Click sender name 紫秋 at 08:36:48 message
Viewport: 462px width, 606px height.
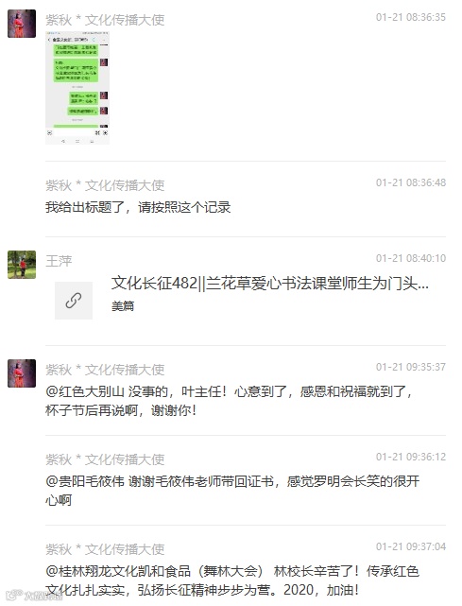(x=105, y=185)
